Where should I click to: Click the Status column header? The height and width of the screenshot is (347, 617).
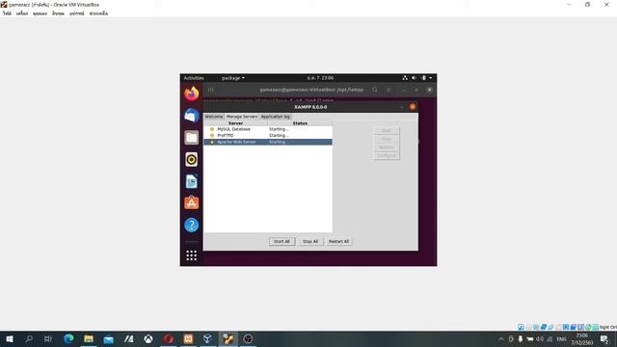pos(300,123)
